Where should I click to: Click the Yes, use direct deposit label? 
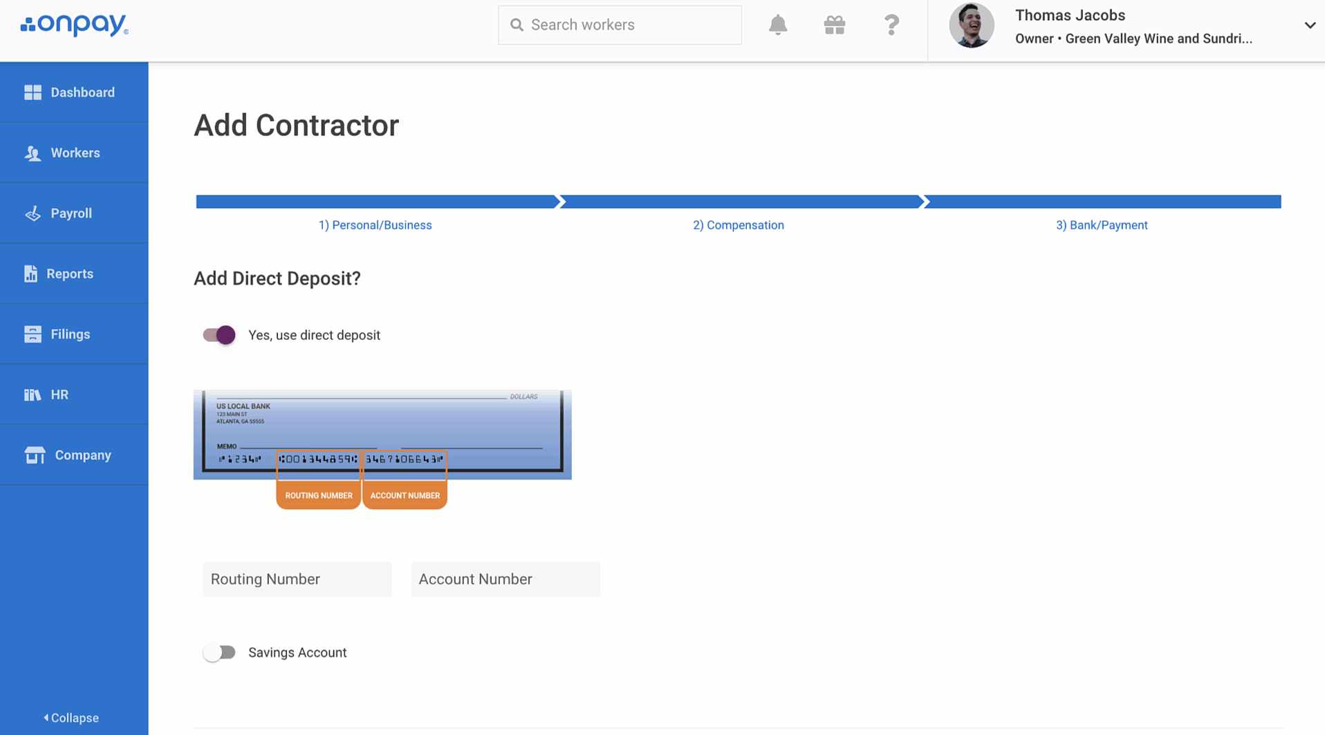(314, 335)
